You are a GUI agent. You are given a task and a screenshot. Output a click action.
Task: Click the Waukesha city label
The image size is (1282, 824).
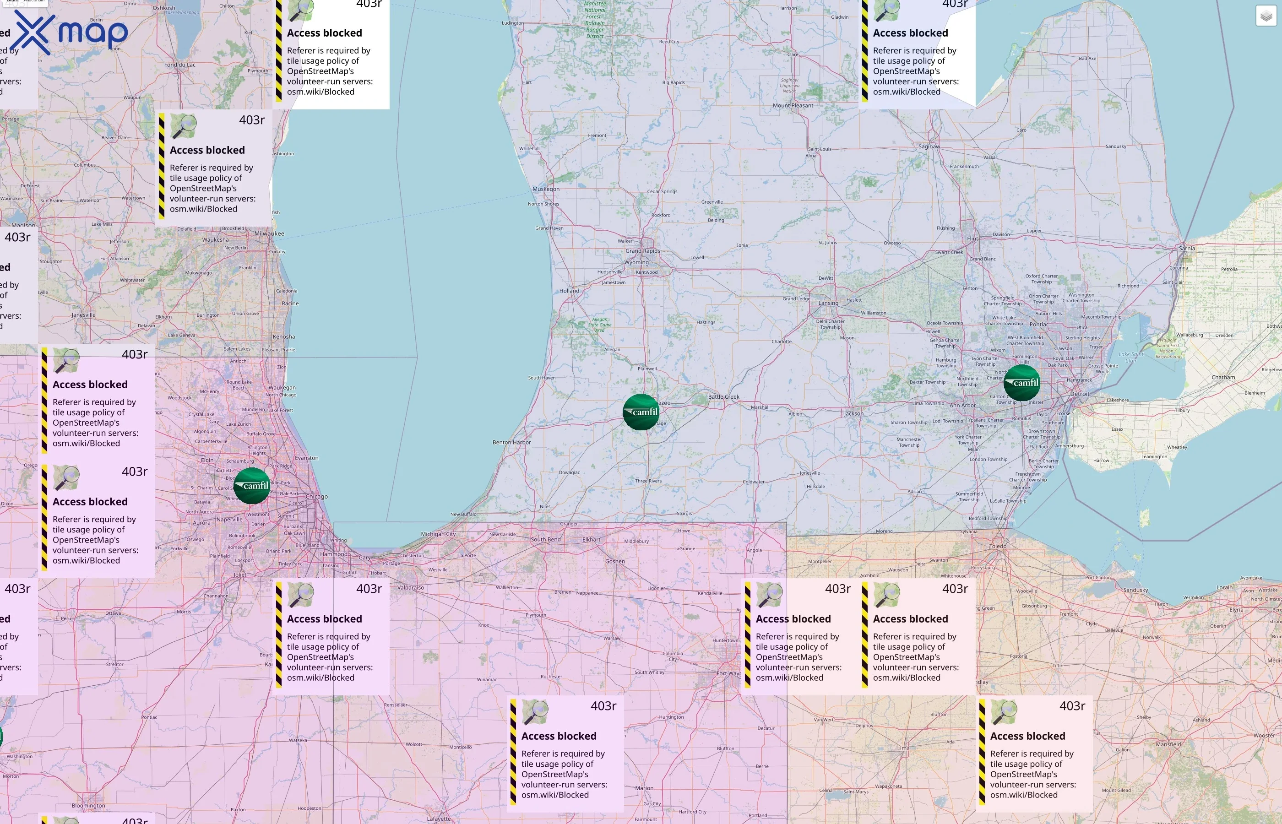coord(215,240)
